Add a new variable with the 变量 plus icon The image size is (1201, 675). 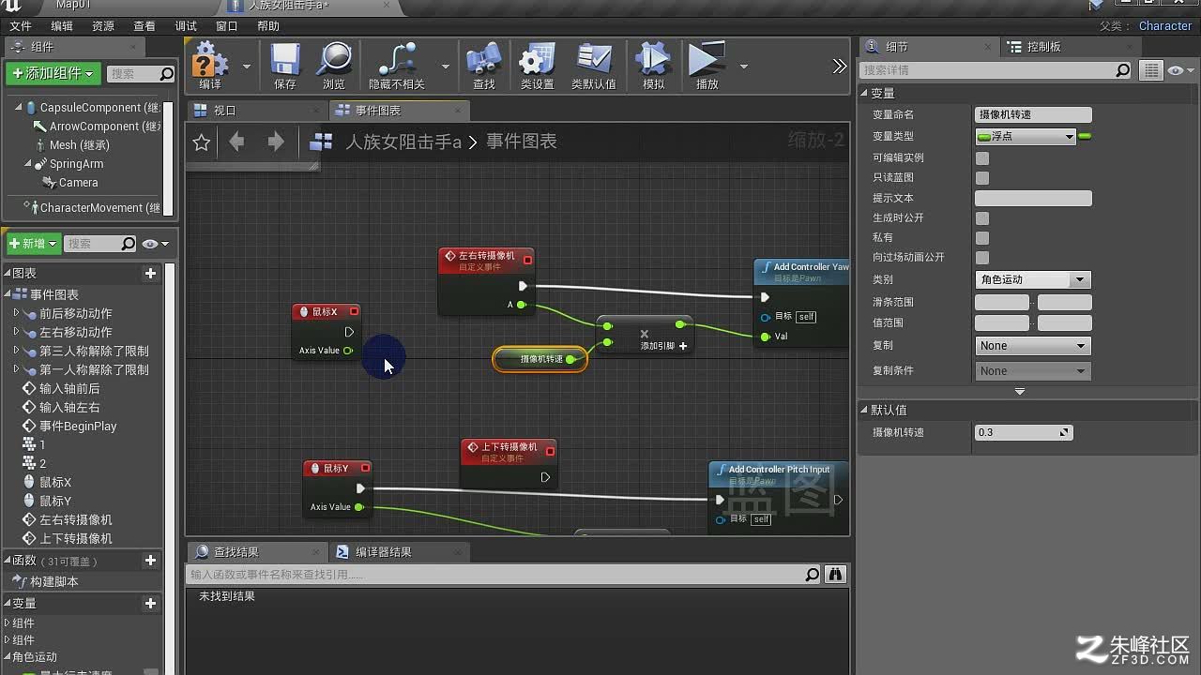coord(150,603)
